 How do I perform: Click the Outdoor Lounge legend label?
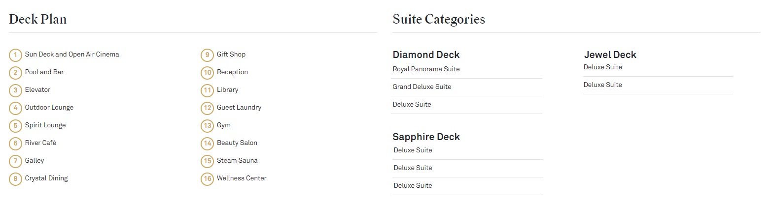pos(49,108)
